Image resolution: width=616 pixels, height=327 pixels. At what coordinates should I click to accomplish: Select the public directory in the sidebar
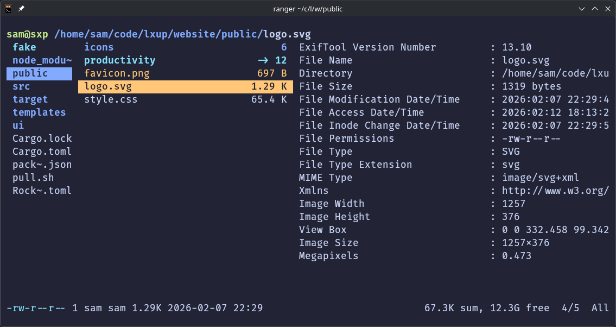30,73
